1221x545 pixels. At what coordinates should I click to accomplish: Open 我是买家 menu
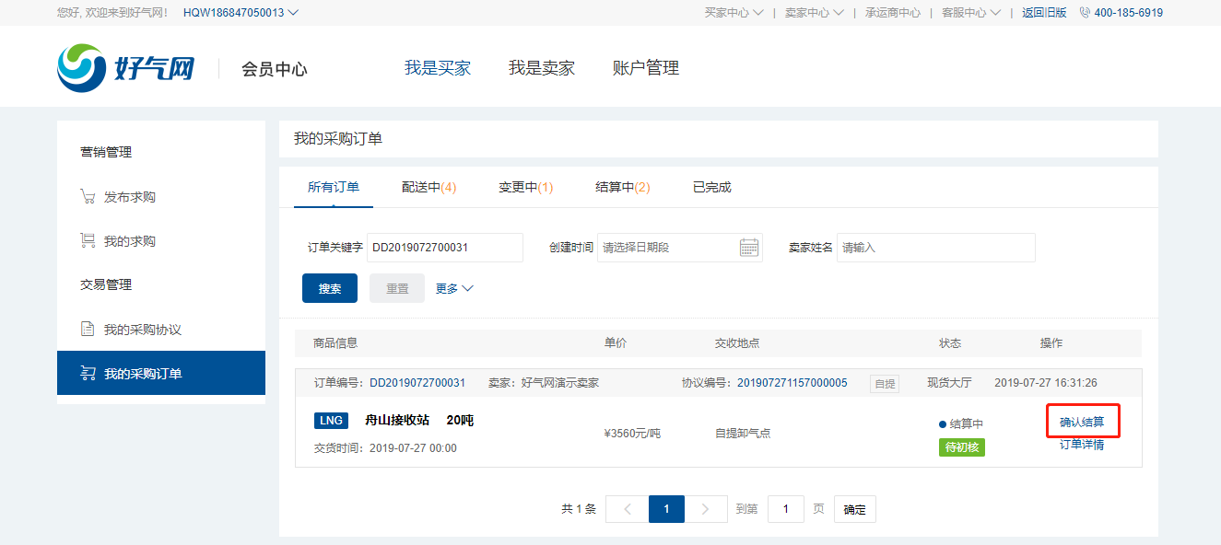click(438, 68)
